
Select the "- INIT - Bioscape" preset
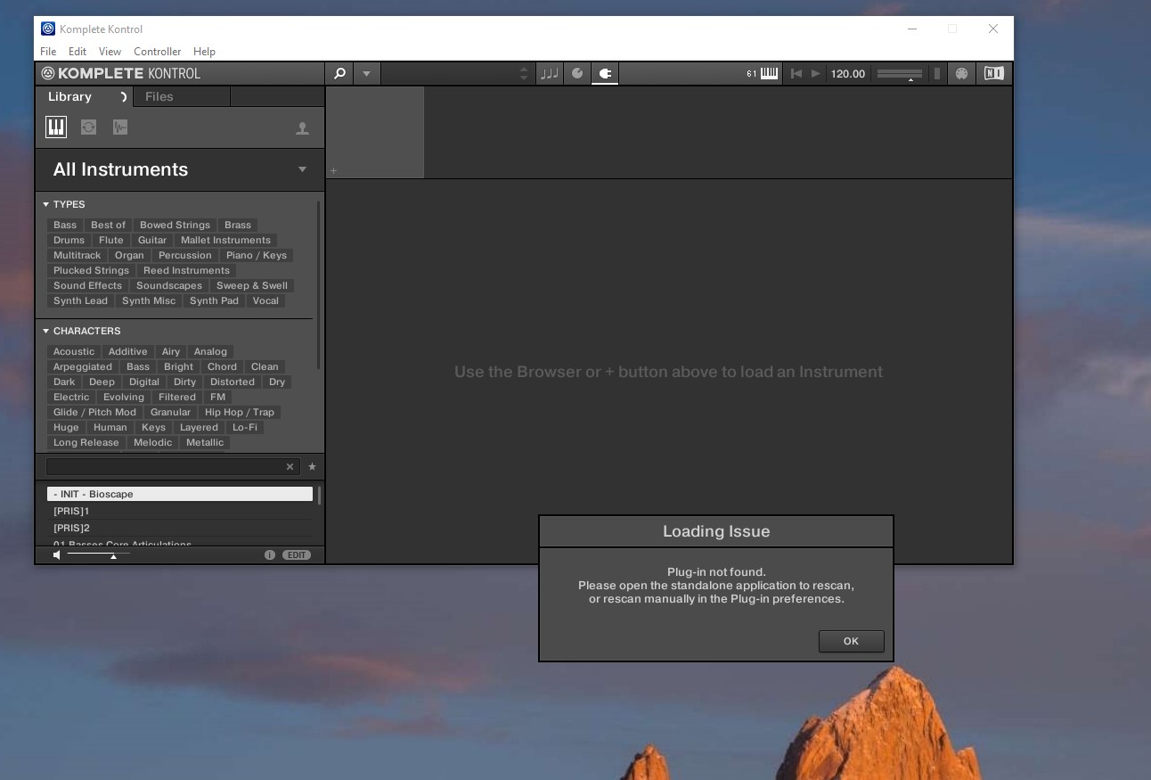pyautogui.click(x=180, y=494)
